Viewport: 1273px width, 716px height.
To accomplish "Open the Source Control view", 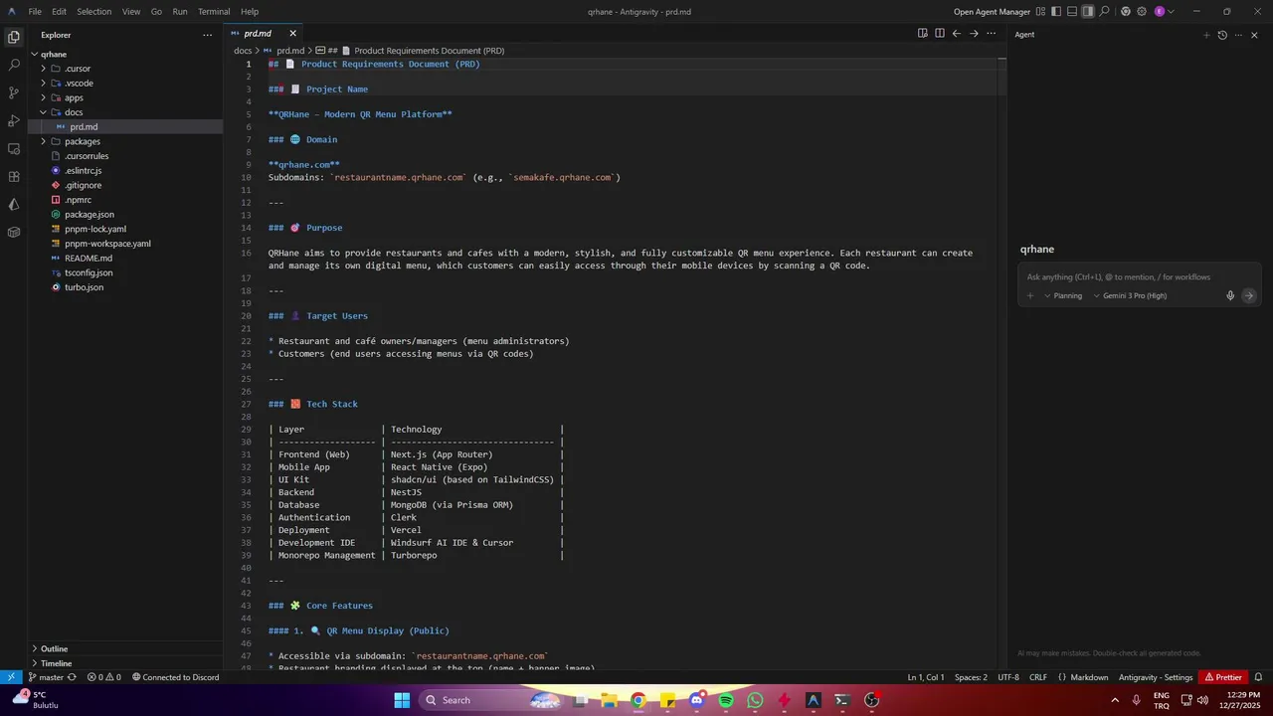I will tap(14, 92).
